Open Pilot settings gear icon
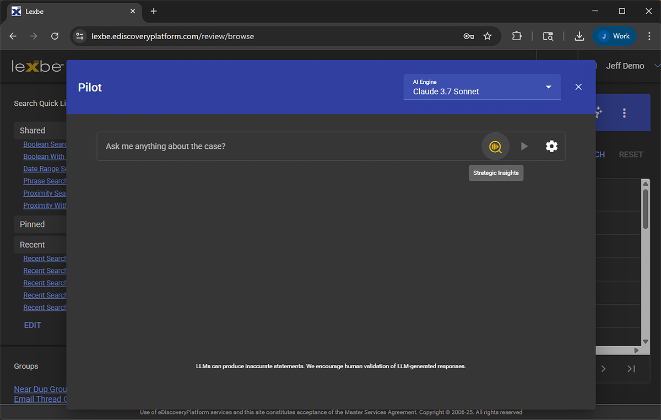This screenshot has height=420, width=661. click(551, 146)
